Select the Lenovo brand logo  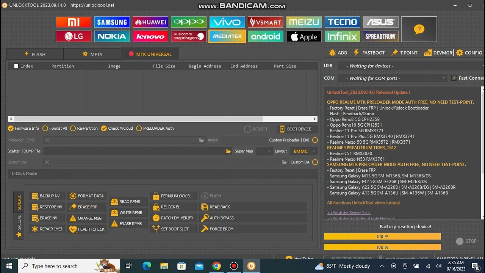click(x=150, y=36)
